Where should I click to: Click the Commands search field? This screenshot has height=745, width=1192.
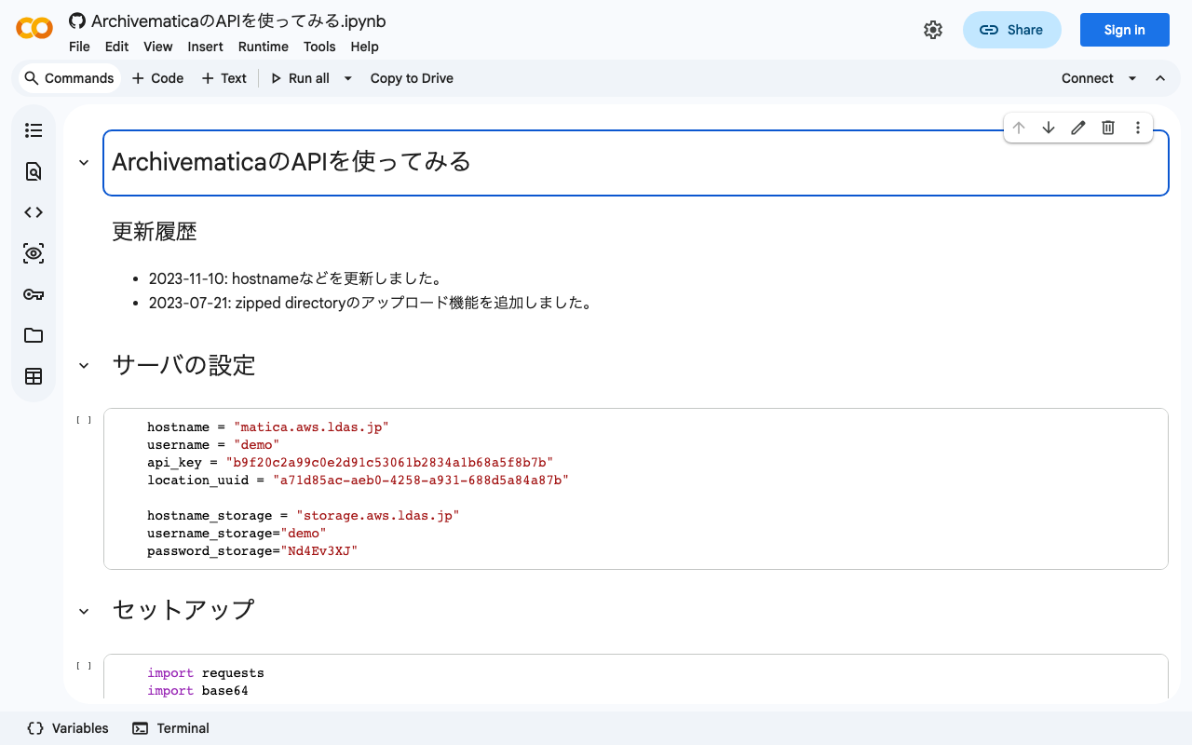point(69,78)
